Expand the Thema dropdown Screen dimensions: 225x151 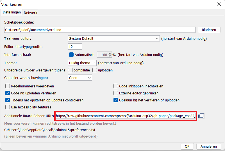82,63
